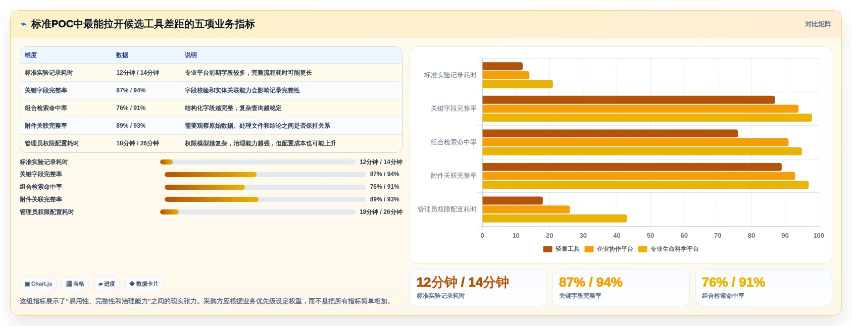852x326 pixels.
Task: Click description 字段校验和实体关联能力
Action: (242, 90)
